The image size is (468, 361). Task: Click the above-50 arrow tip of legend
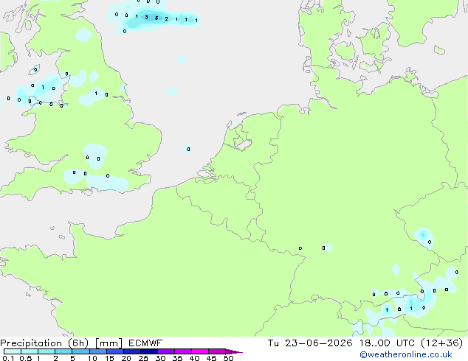coord(234,351)
